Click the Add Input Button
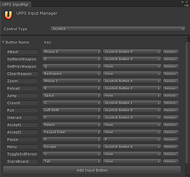Viewport: 190px width, 177px height. point(92,170)
